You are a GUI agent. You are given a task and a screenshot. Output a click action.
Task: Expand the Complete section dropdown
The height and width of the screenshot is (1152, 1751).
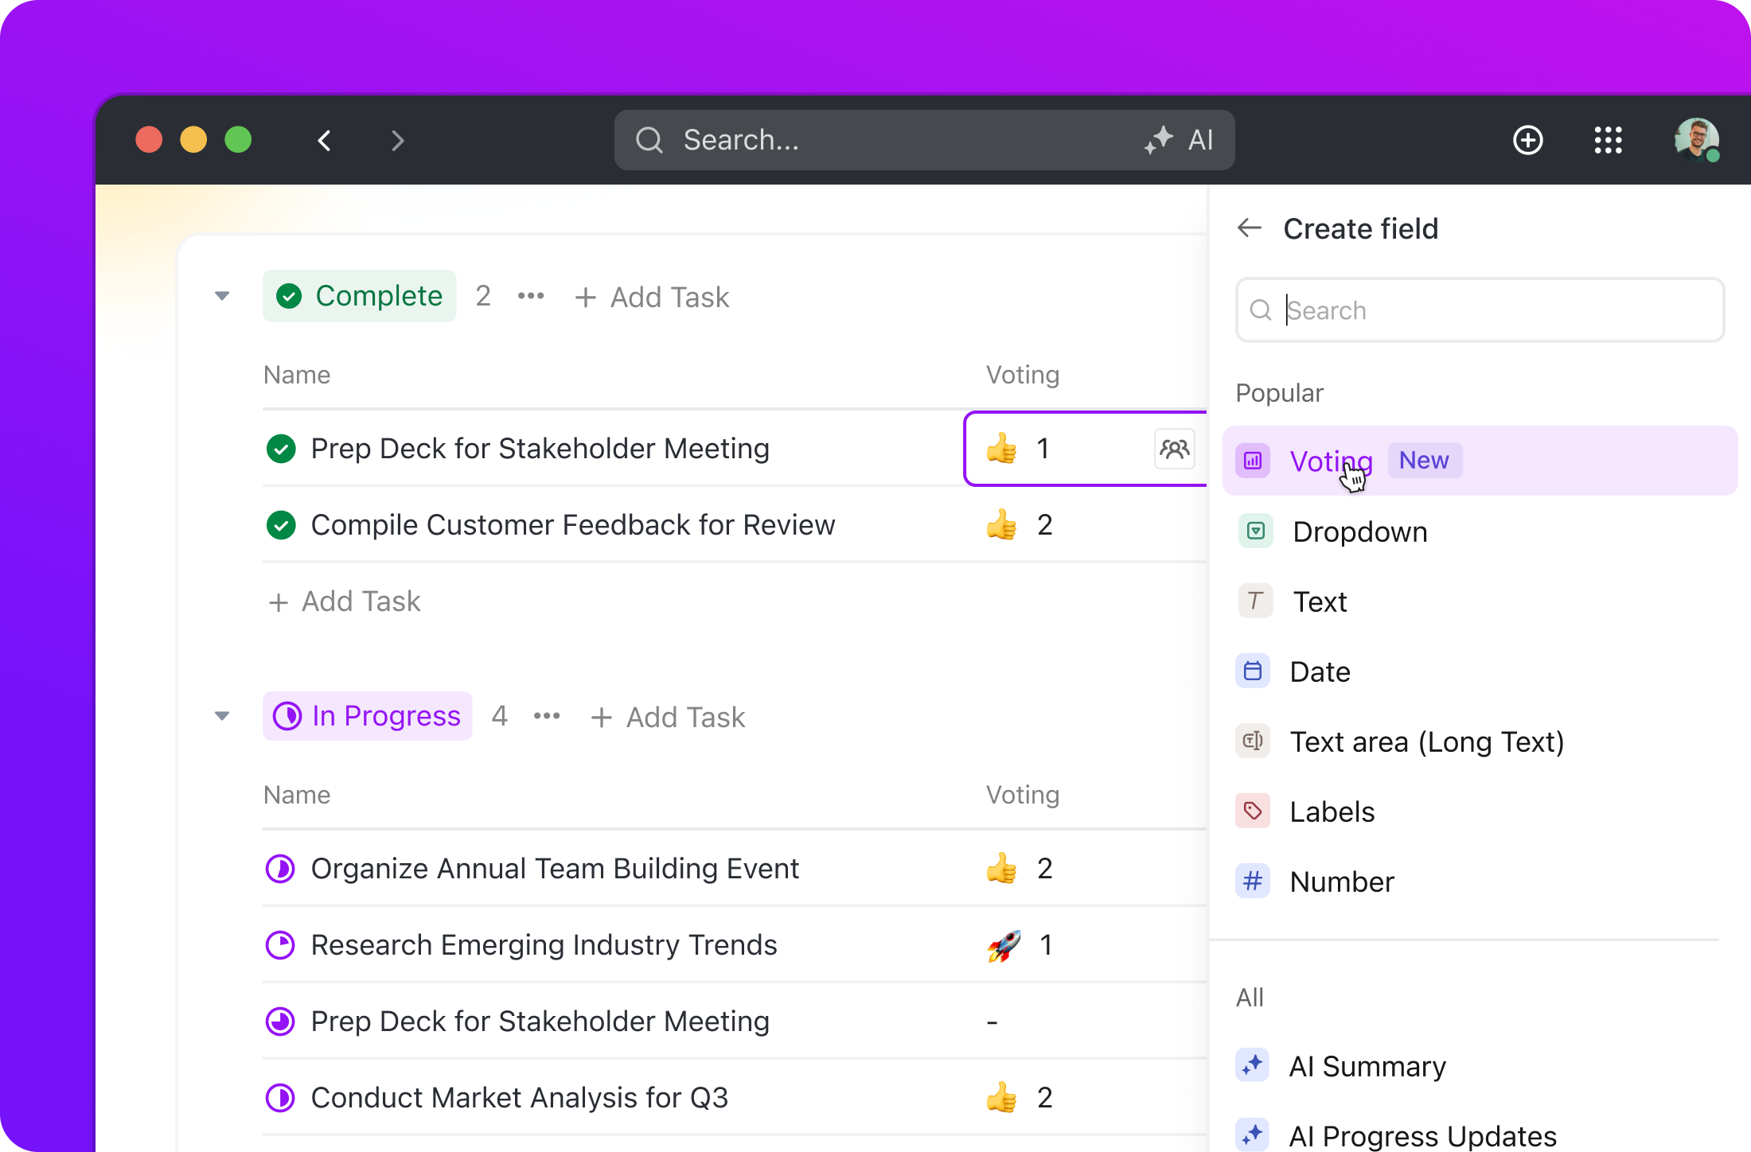pyautogui.click(x=221, y=296)
